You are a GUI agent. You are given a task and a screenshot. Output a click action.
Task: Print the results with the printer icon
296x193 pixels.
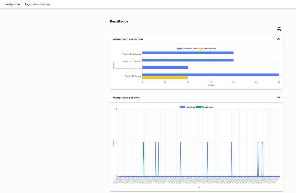[279, 29]
